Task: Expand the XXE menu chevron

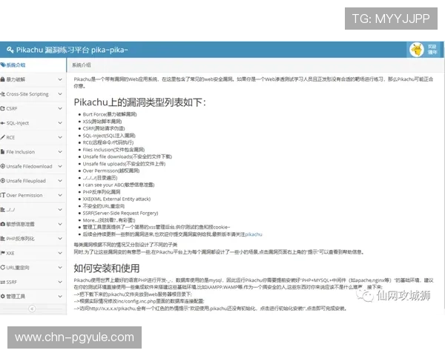Action: (60, 253)
